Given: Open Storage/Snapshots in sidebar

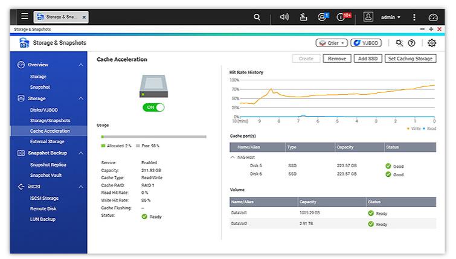Looking at the screenshot, I should point(50,120).
